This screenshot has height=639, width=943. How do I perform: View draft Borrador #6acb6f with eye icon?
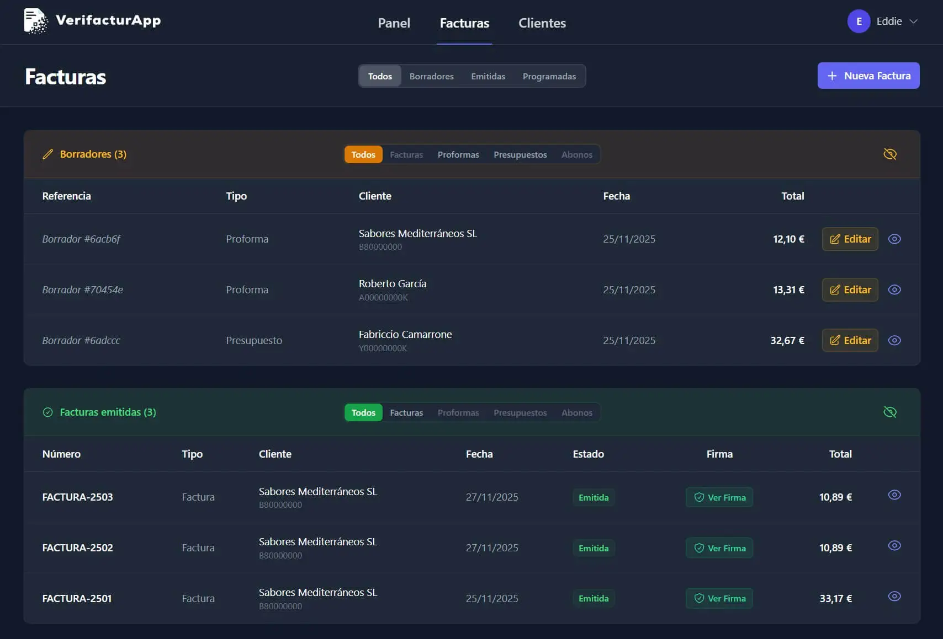click(x=894, y=239)
